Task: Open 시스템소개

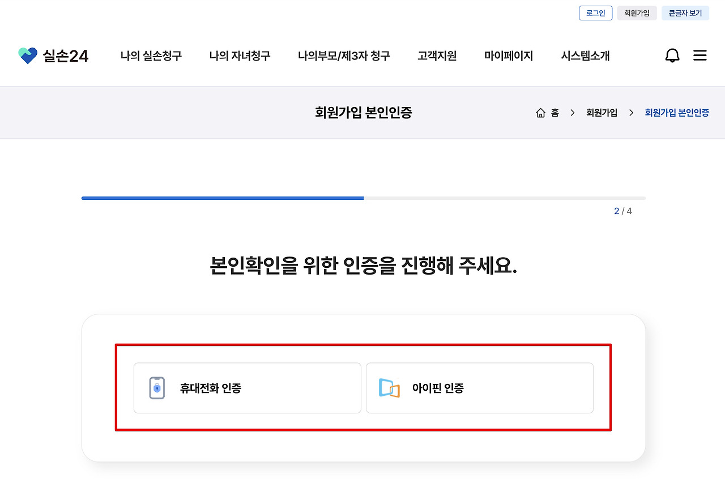Action: [585, 55]
